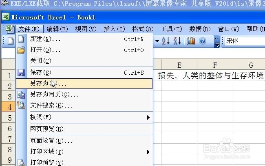
Task: Open the 格式(O) menu
Action: 143,29
